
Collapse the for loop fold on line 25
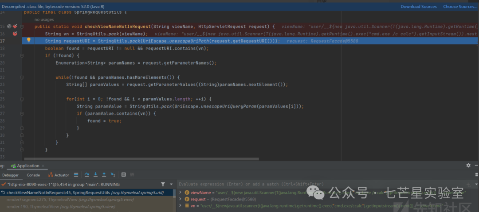22,99
